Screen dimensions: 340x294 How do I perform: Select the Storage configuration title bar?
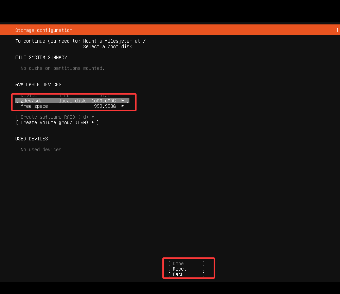pyautogui.click(x=43, y=30)
